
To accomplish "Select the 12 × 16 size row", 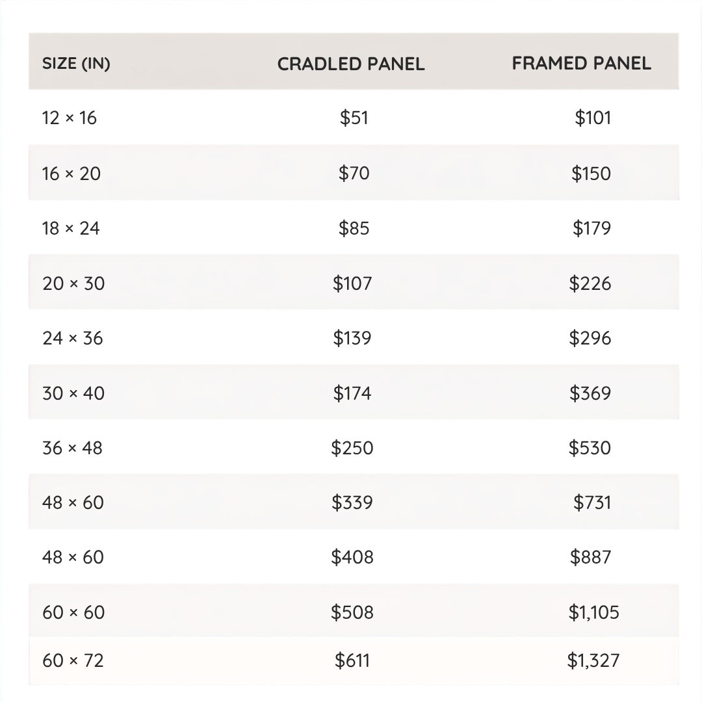I will point(354,118).
